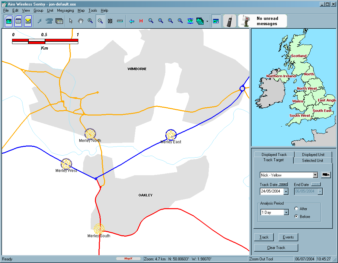Click the centre map crosshair tool
The height and width of the screenshot is (263, 338).
(x=110, y=21)
